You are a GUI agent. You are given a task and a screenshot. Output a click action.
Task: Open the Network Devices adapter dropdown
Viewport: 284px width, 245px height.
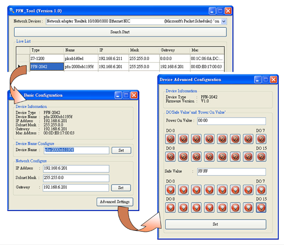[x=224, y=21]
